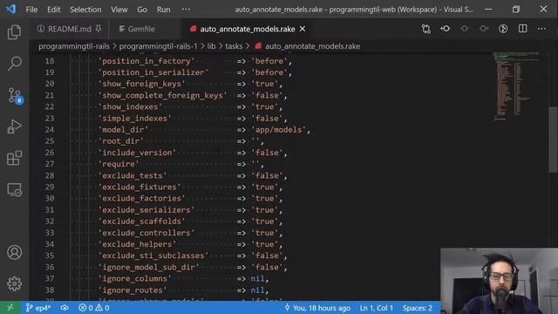Click the Compare Changes editor action icon
The image size is (558, 314).
pyautogui.click(x=426, y=29)
